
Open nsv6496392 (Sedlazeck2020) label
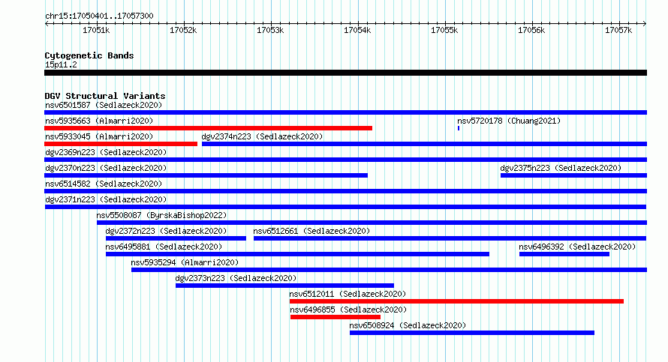[577, 247]
